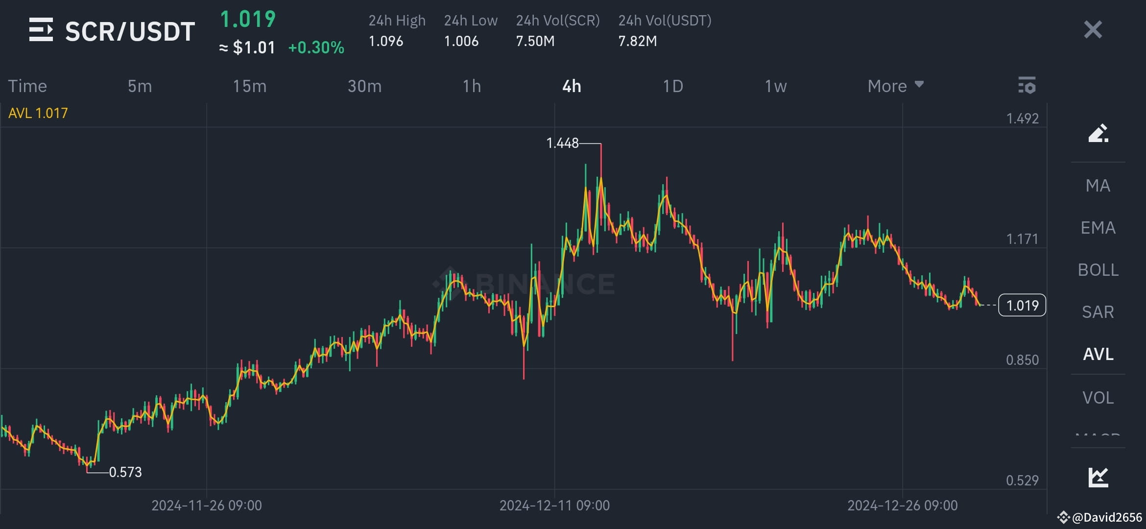This screenshot has width=1146, height=529.
Task: Click the current price 1.019 label
Action: 1022,305
